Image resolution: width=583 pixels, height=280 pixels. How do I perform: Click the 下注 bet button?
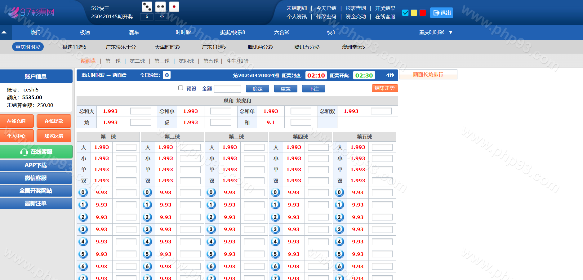pyautogui.click(x=314, y=89)
